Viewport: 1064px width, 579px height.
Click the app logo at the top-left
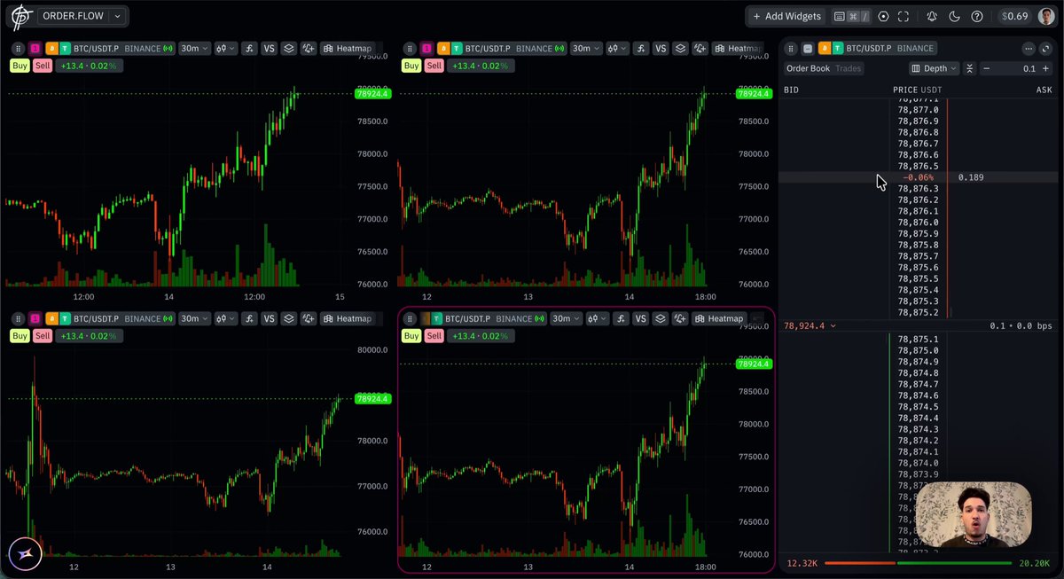pyautogui.click(x=20, y=16)
